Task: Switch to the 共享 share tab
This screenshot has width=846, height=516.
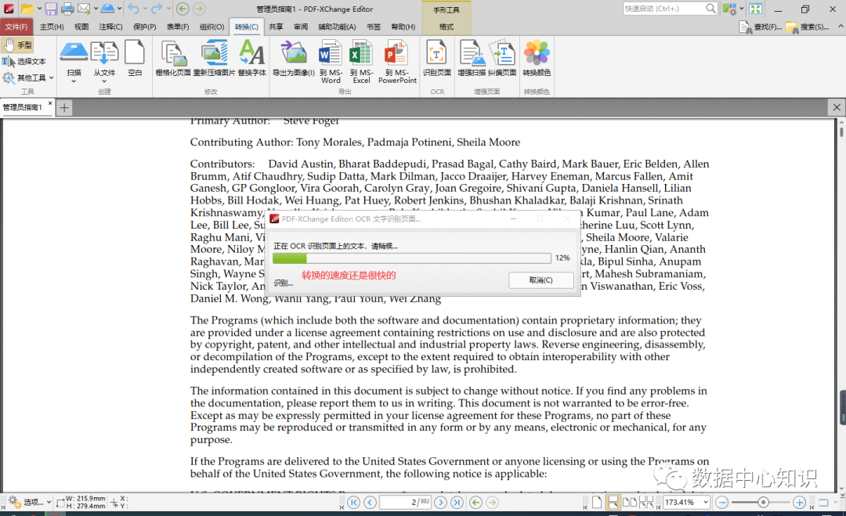Action: [277, 27]
